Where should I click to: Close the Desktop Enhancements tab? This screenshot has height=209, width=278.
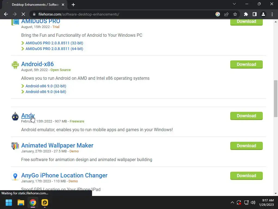63,5
